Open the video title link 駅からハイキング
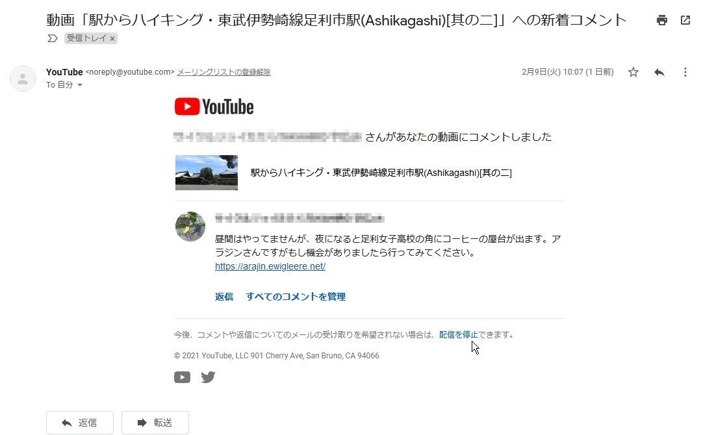 [381, 173]
